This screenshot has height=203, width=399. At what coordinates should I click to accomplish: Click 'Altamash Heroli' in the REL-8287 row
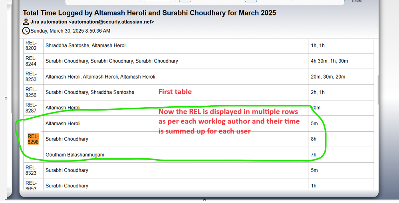tap(63, 108)
